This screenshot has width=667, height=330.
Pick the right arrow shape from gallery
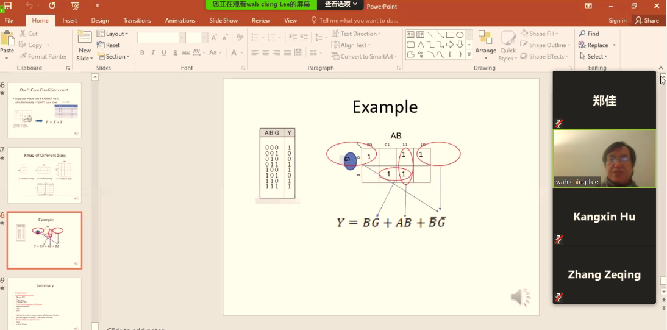(x=450, y=45)
